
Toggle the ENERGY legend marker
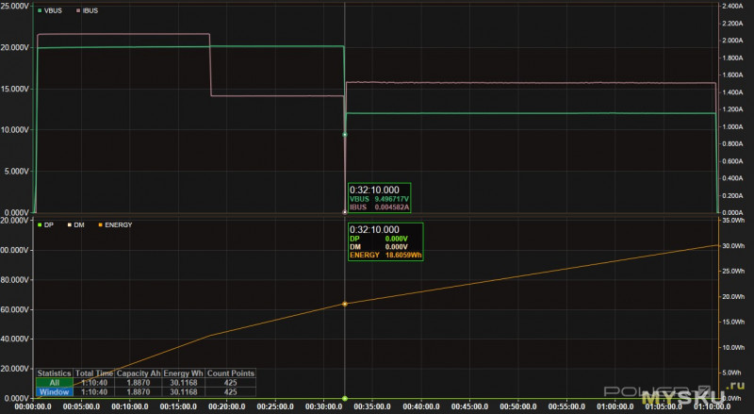point(101,224)
